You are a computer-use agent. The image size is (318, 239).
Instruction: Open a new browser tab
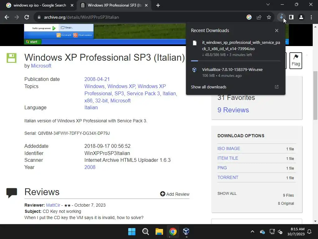click(158, 5)
